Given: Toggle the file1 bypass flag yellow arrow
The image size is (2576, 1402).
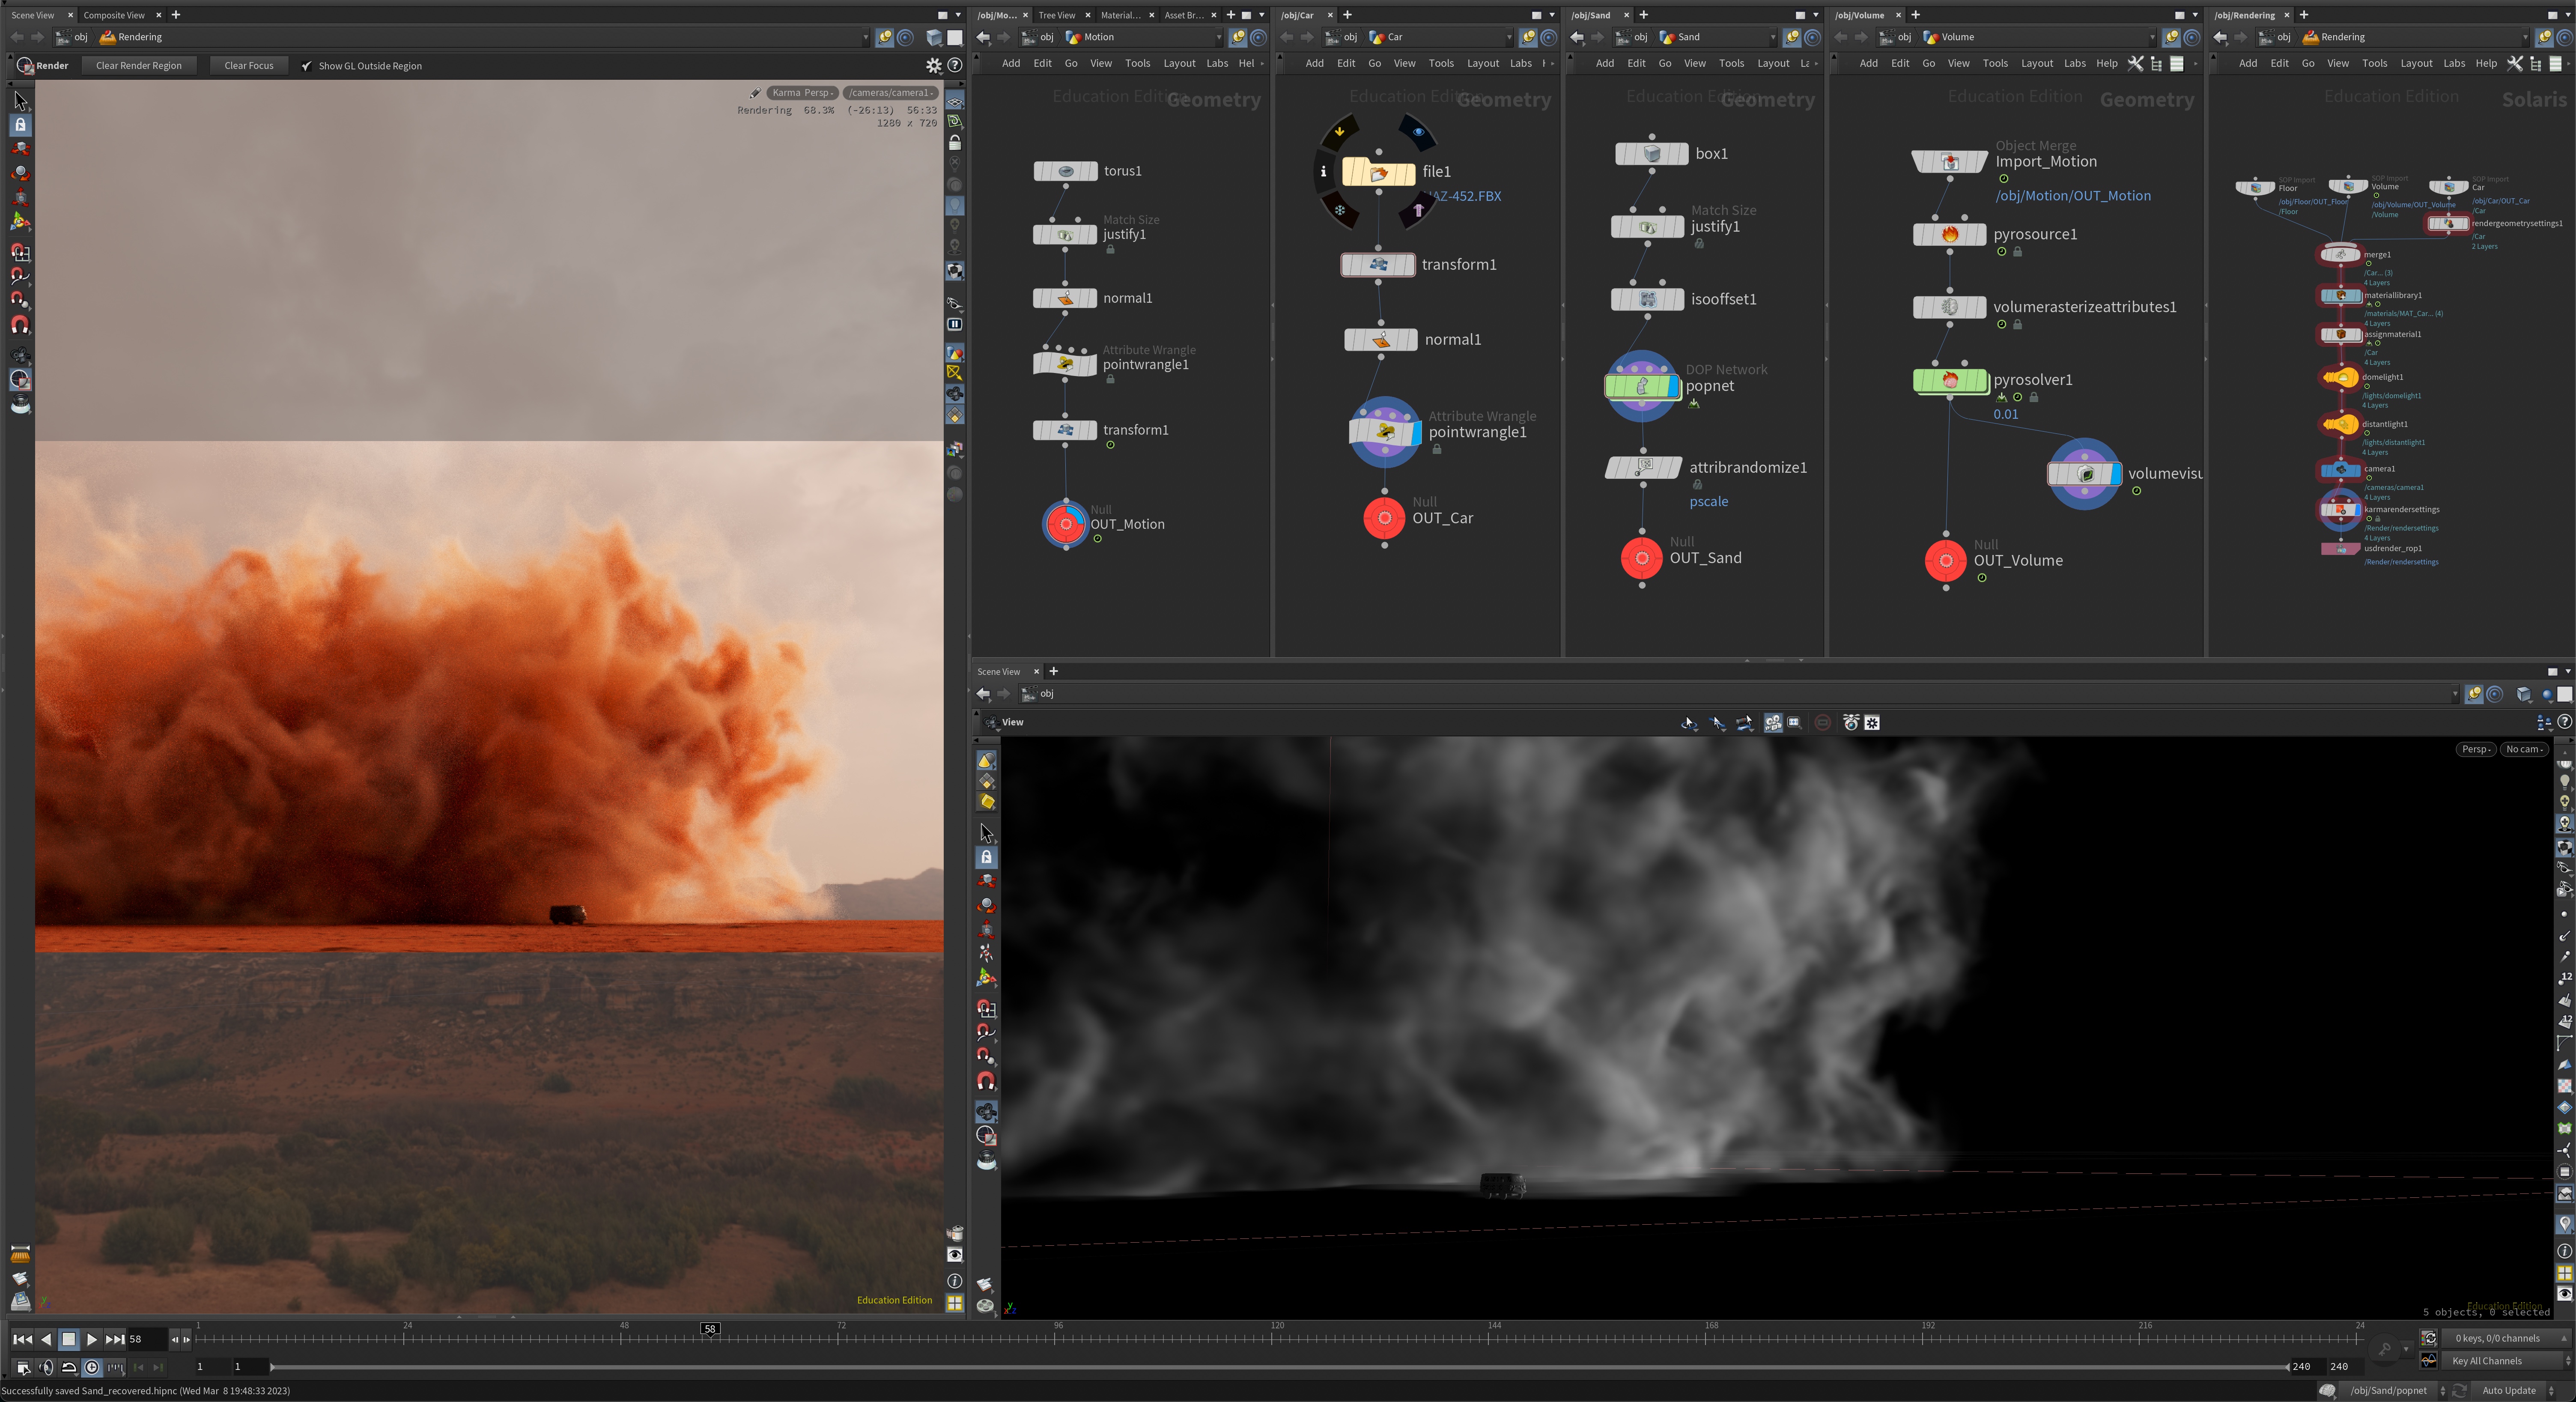Looking at the screenshot, I should tap(1340, 131).
